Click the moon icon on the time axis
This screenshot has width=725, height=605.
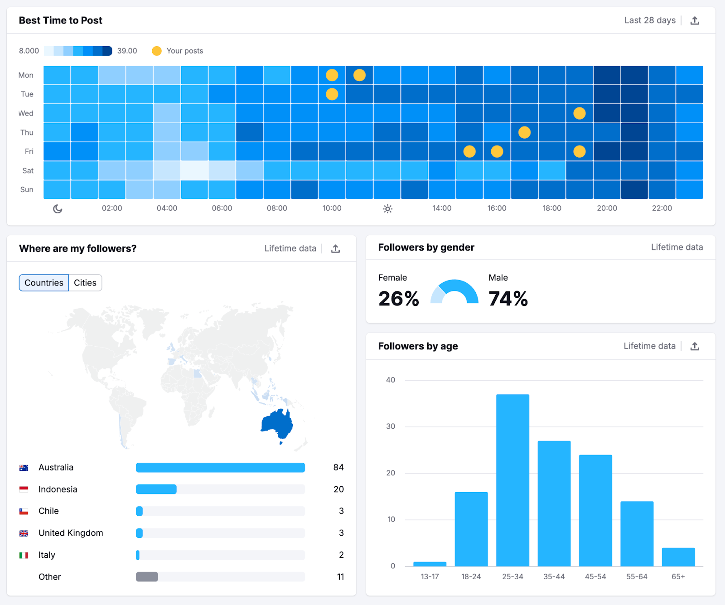pyautogui.click(x=57, y=208)
